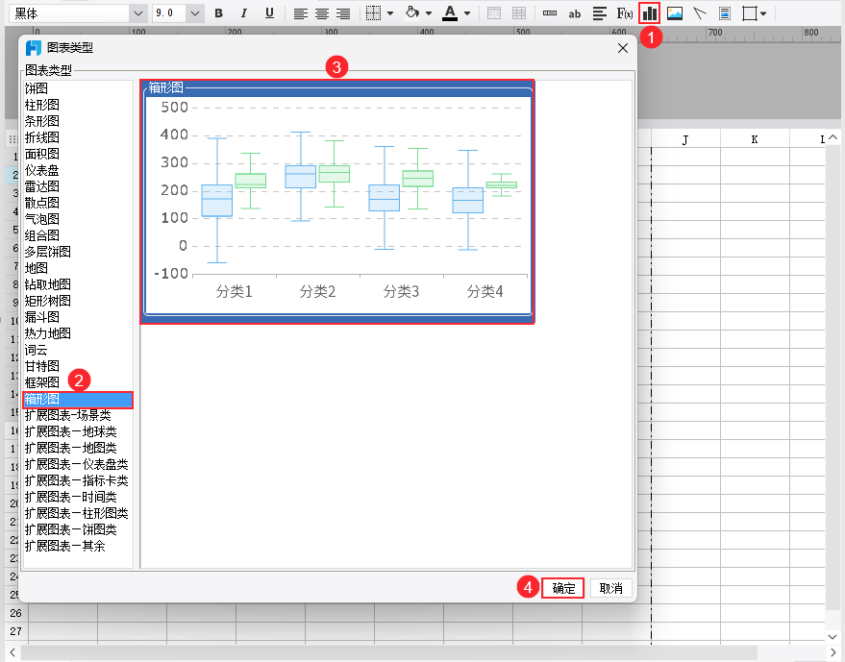Toggle italic formatting
Viewport: 845px width, 662px height.
[x=244, y=13]
